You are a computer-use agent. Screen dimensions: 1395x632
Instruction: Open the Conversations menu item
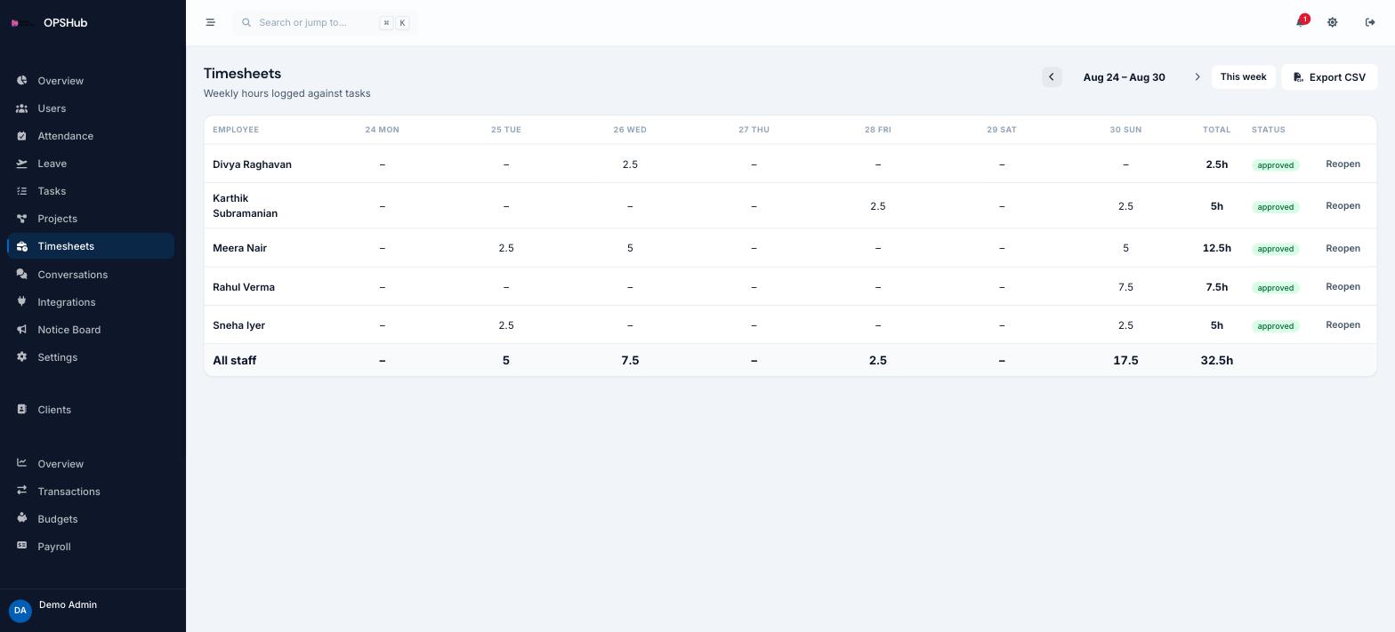click(91, 274)
